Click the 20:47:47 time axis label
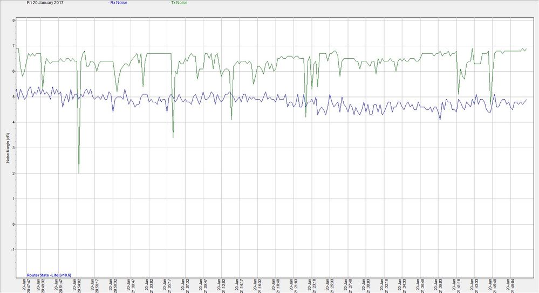 click(26, 285)
